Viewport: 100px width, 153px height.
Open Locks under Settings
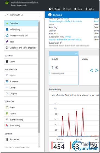[x=21, y=62]
